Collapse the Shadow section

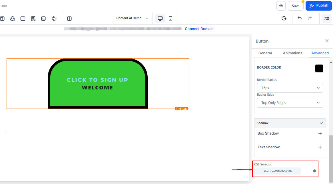(321, 123)
